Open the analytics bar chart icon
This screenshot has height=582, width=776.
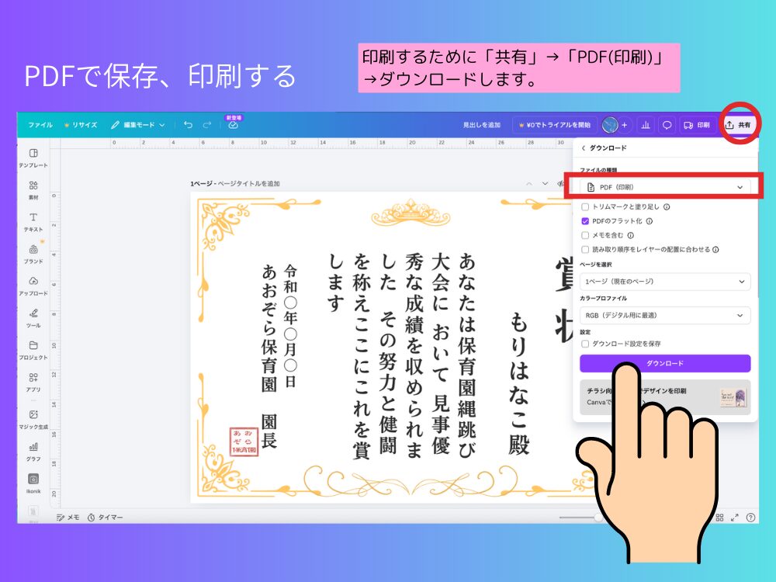click(646, 125)
